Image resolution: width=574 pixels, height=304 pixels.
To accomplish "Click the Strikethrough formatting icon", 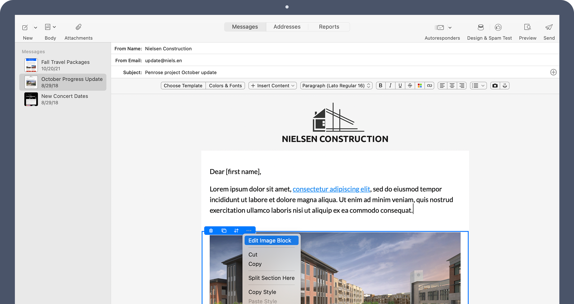I will [x=410, y=85].
